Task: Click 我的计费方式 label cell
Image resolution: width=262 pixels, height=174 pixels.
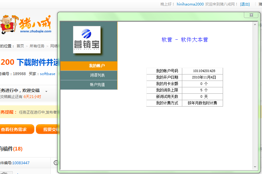Action: tap(164, 103)
